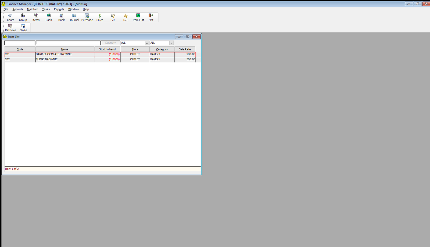The image size is (430, 247).
Task: Open the Purchase toolbar icon
Action: [87, 17]
